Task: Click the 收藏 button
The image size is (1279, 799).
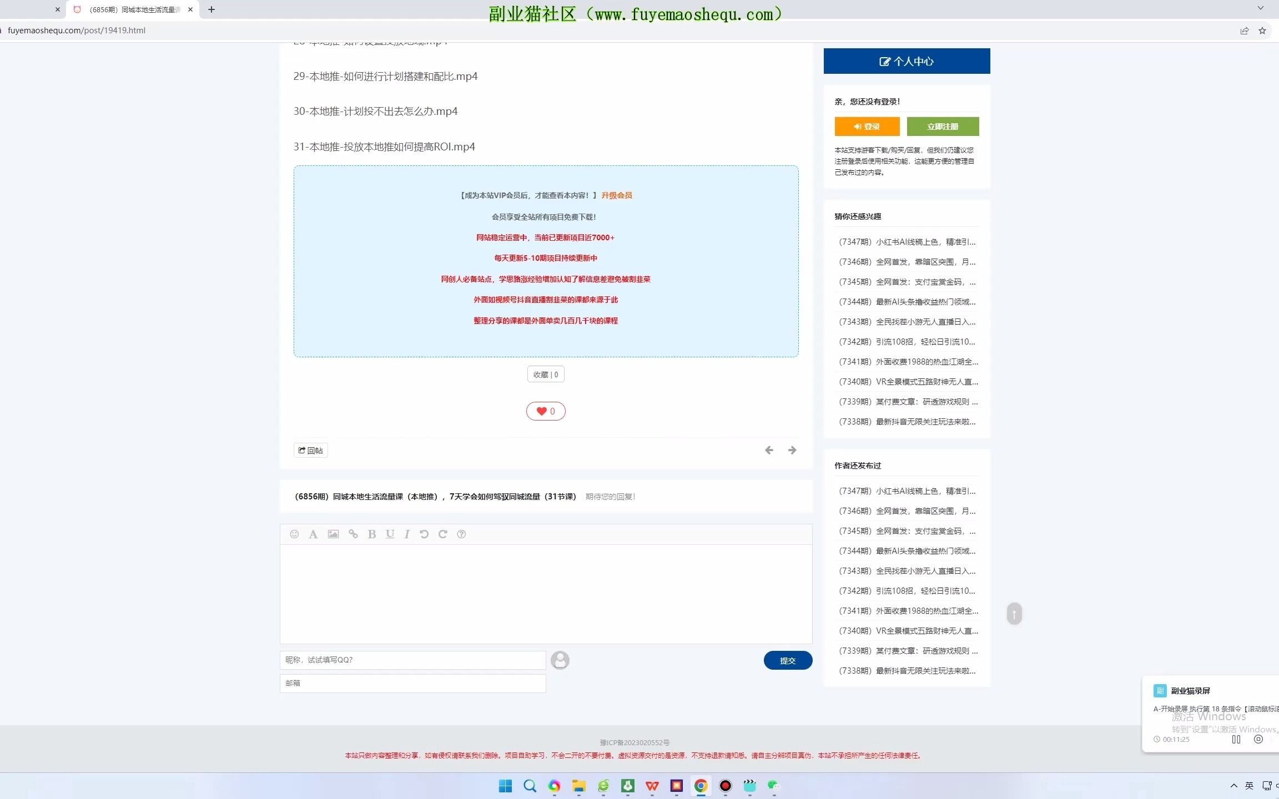Action: pos(546,375)
